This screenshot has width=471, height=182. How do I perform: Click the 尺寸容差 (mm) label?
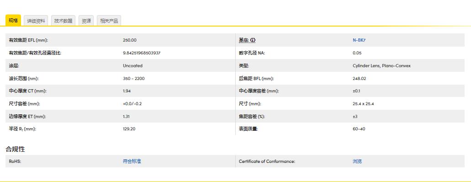pos(24,104)
